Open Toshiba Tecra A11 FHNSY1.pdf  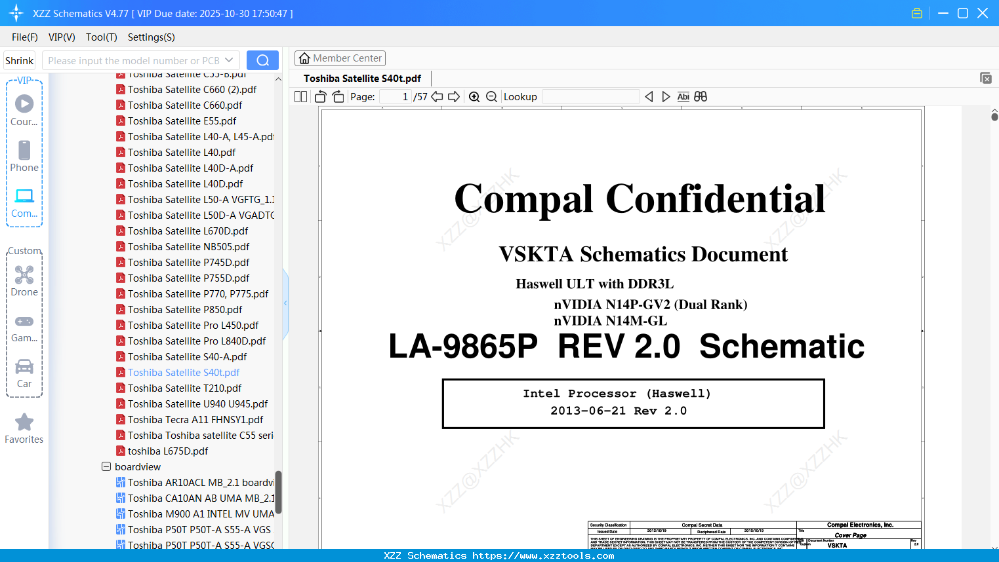coord(195,419)
